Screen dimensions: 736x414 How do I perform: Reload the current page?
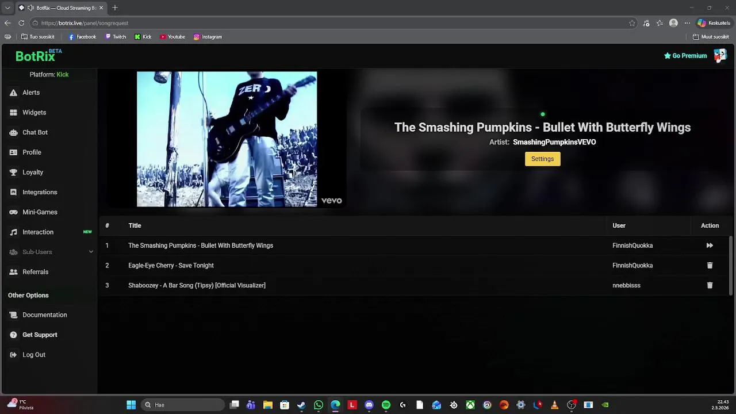coord(21,23)
